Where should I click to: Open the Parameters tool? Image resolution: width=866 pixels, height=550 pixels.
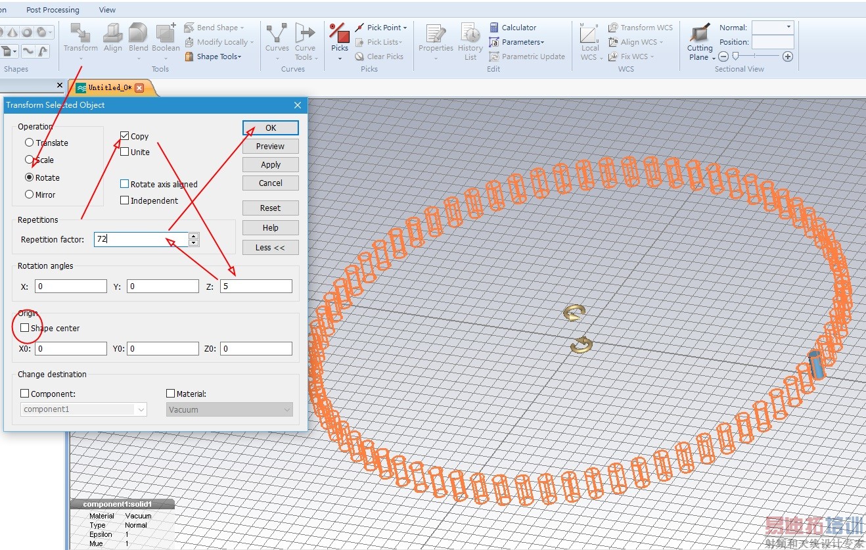click(517, 42)
